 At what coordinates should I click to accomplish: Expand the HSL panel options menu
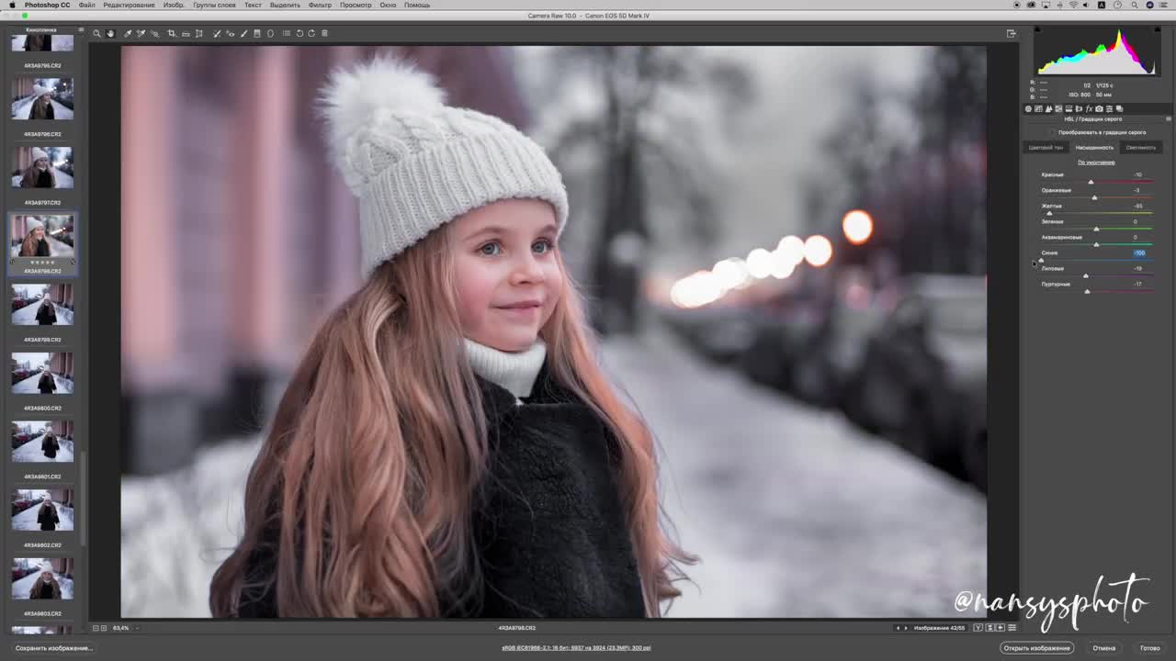click(1168, 118)
